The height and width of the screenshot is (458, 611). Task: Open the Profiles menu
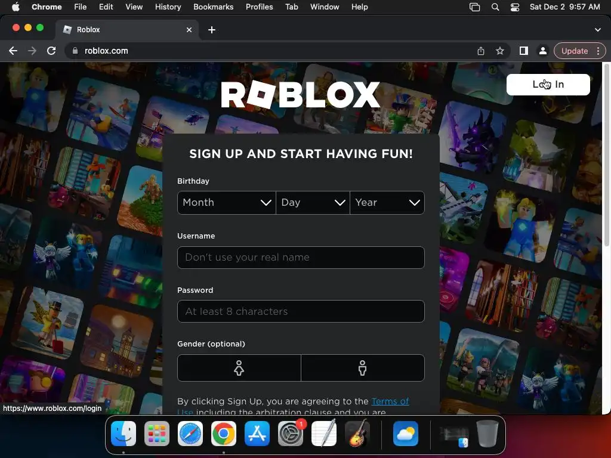(x=259, y=7)
